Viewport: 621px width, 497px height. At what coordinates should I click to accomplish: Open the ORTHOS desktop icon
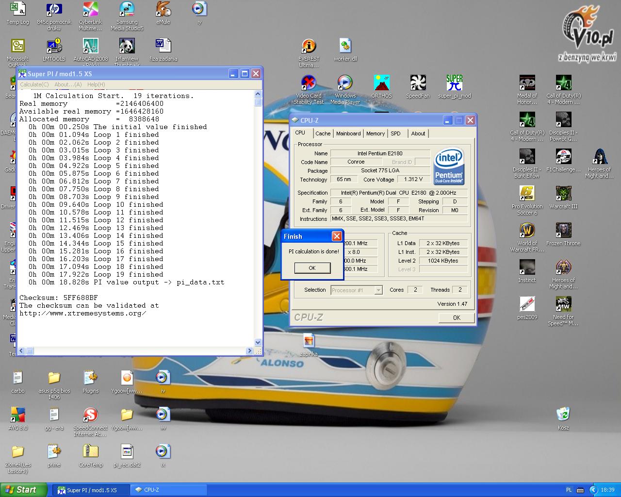tap(381, 87)
